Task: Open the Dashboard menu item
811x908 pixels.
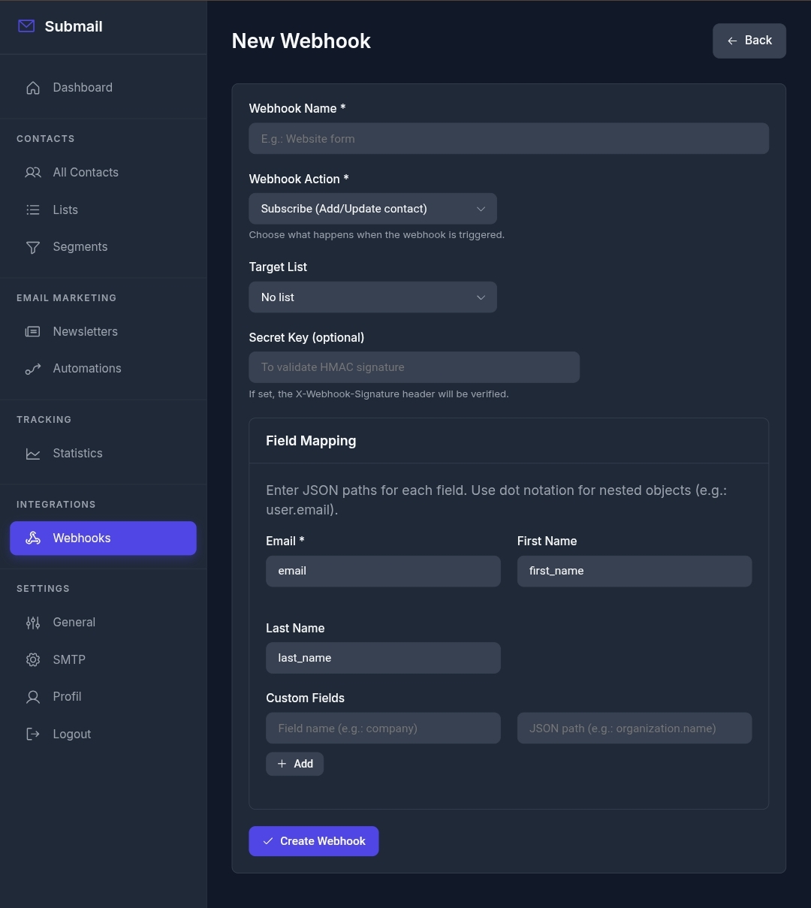Action: (103, 88)
